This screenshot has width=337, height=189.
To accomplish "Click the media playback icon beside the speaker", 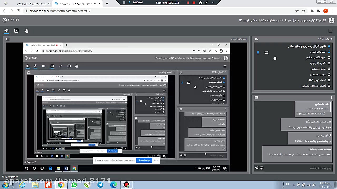I will tap(16, 31).
